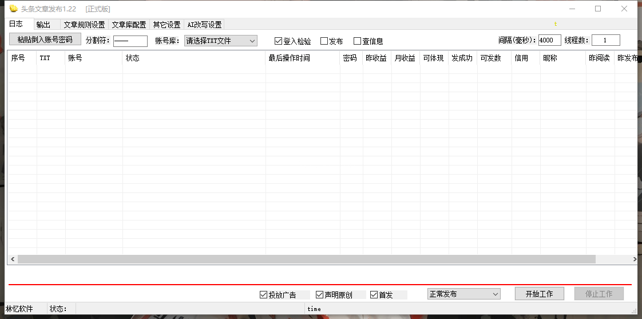The image size is (642, 319).
Task: Click the scrollbar right arrow
Action: point(634,259)
